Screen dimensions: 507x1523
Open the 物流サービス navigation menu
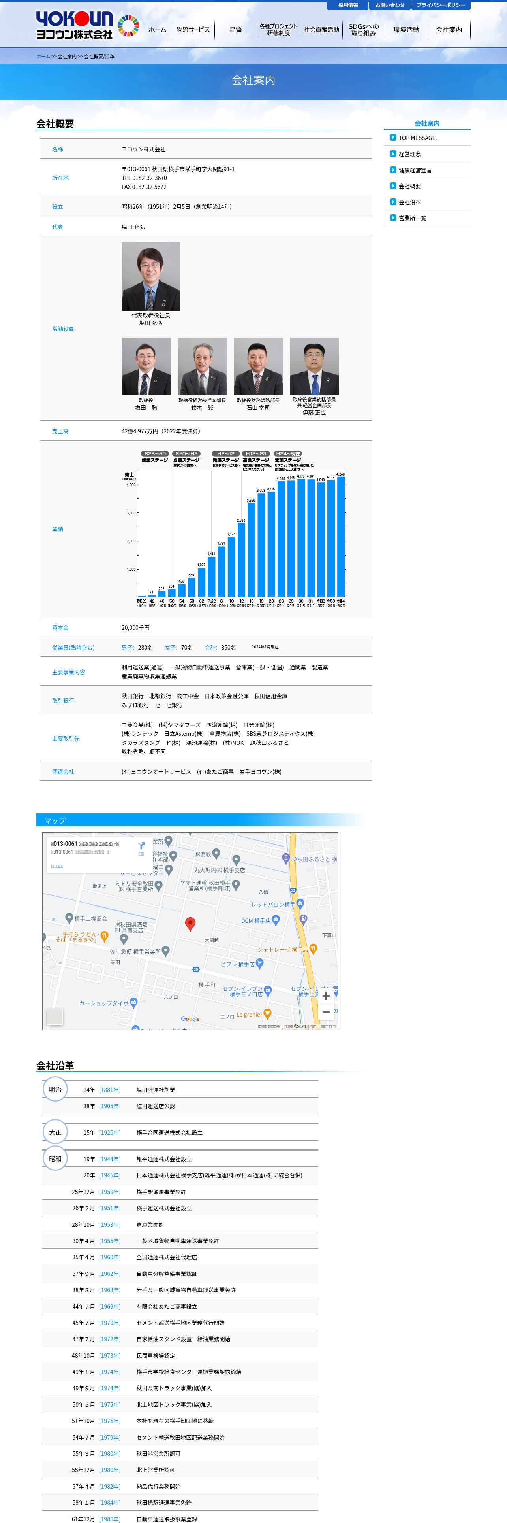[193, 30]
